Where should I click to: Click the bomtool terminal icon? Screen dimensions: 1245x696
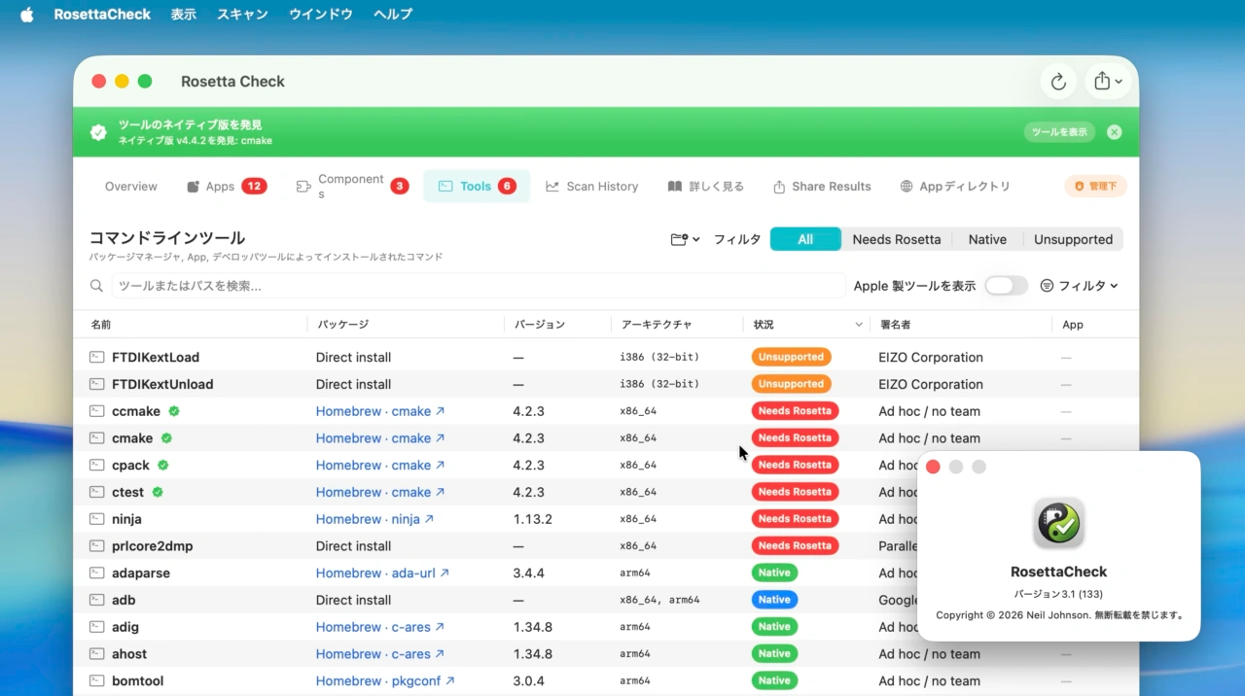tap(96, 681)
